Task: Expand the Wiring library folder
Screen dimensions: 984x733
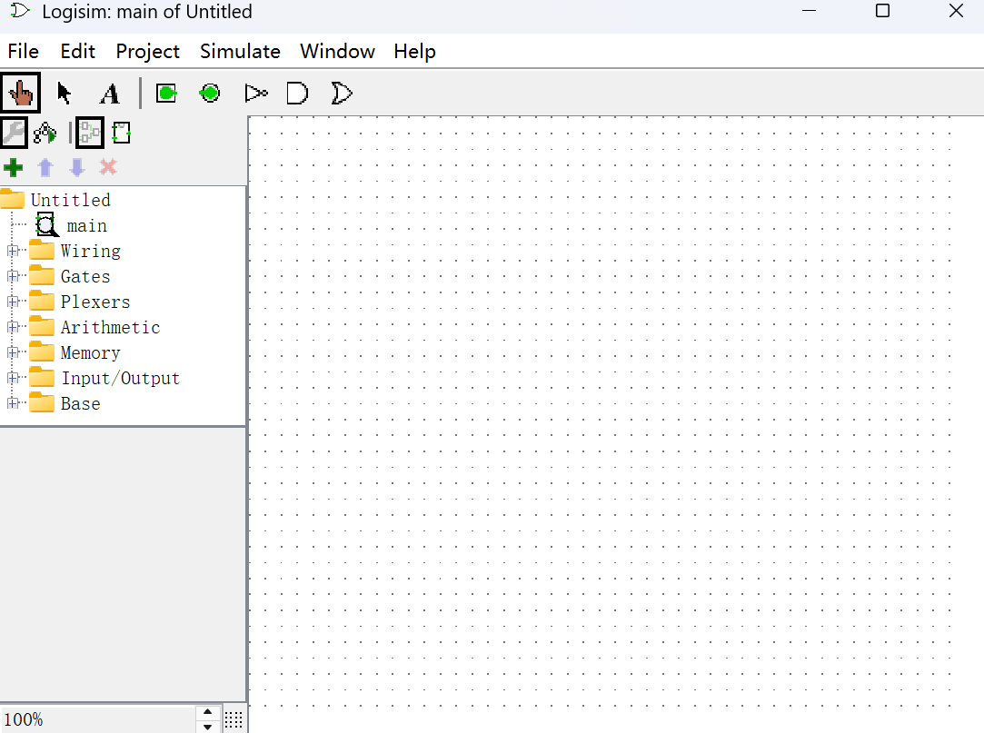Action: click(x=13, y=251)
